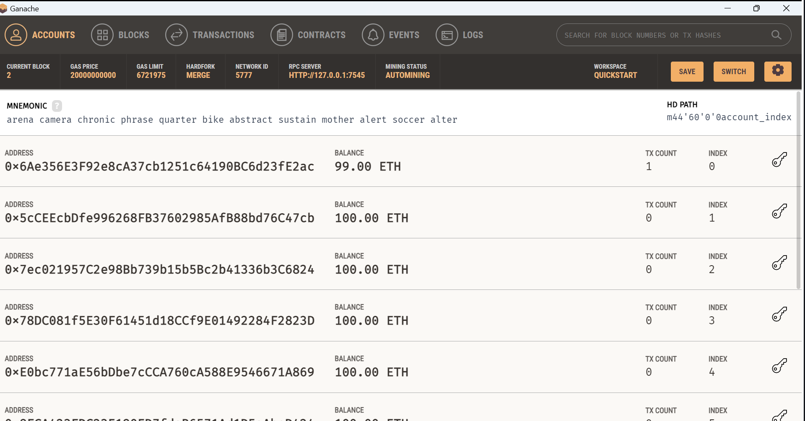Click the Events bell icon
805x421 pixels.
click(373, 35)
